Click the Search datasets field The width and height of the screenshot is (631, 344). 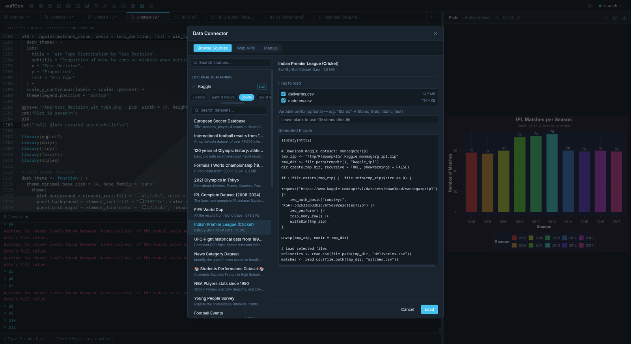(x=229, y=110)
